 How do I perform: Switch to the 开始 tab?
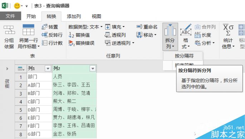[31, 16]
